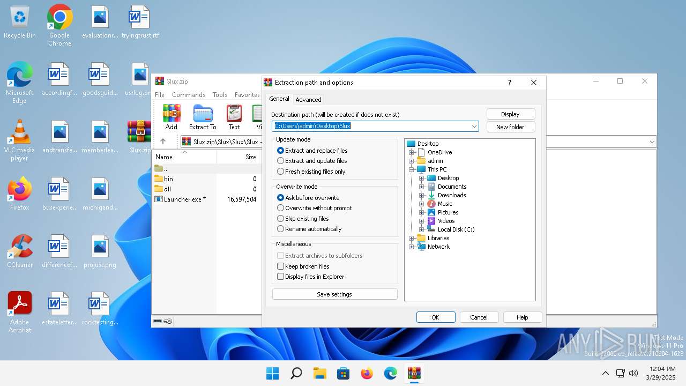The width and height of the screenshot is (686, 386).
Task: Expand the Documents tree node
Action: pos(421,187)
